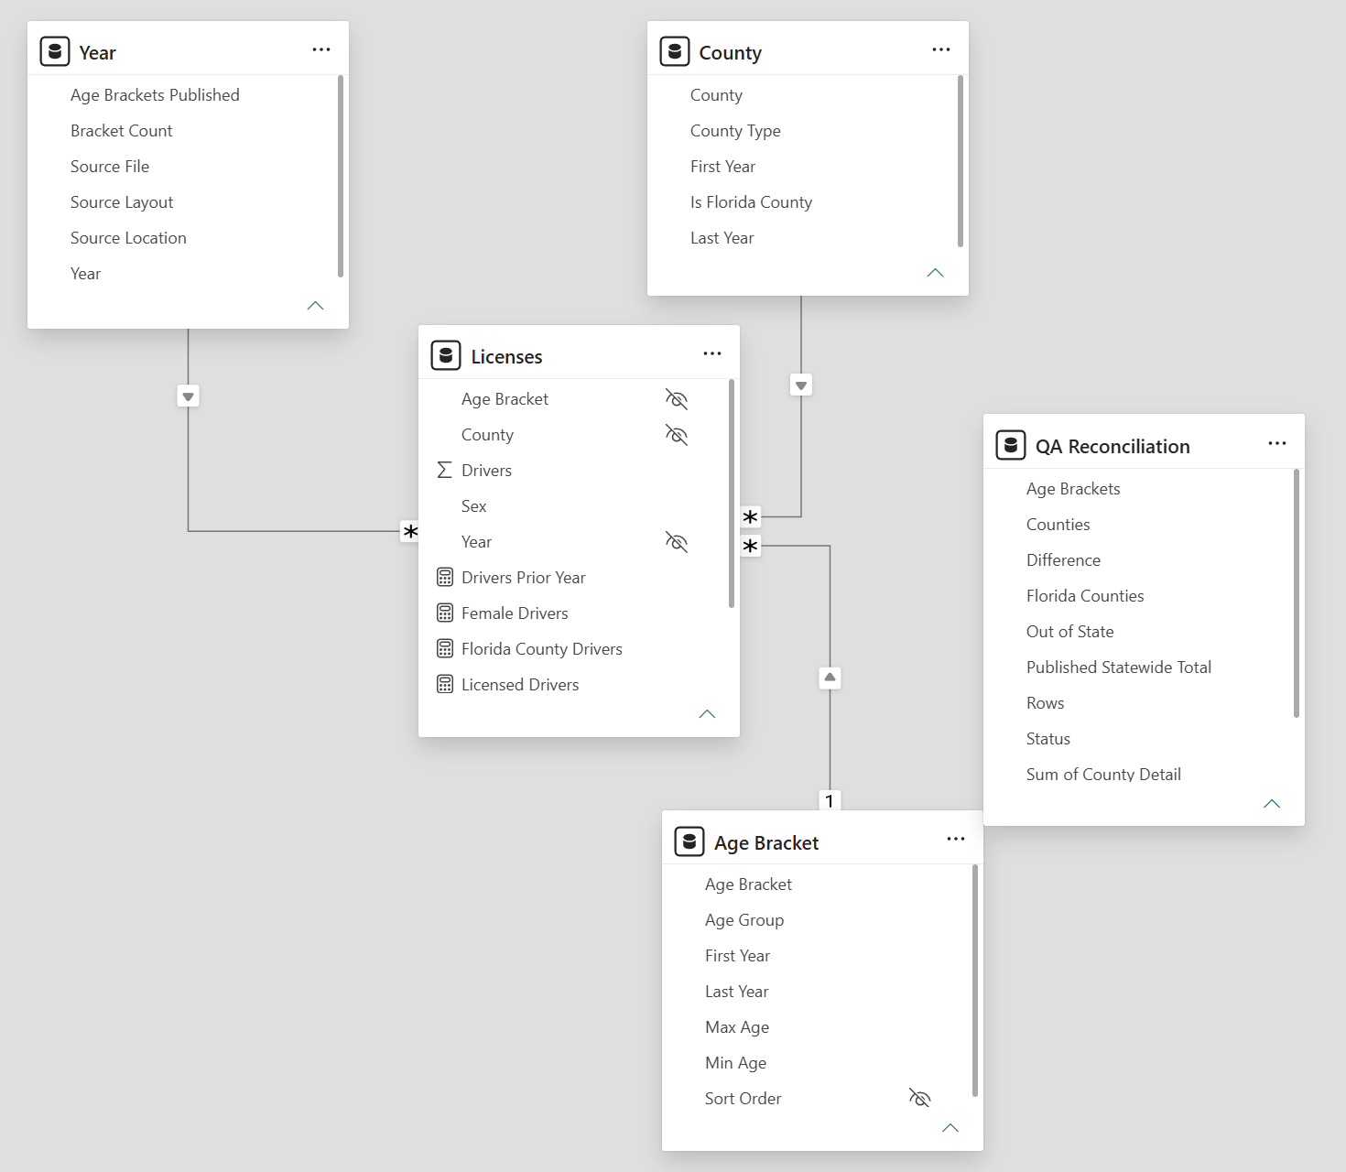Click the filter direction arrow on Year relationship
Screen dimensions: 1346x1172
(x=188, y=396)
